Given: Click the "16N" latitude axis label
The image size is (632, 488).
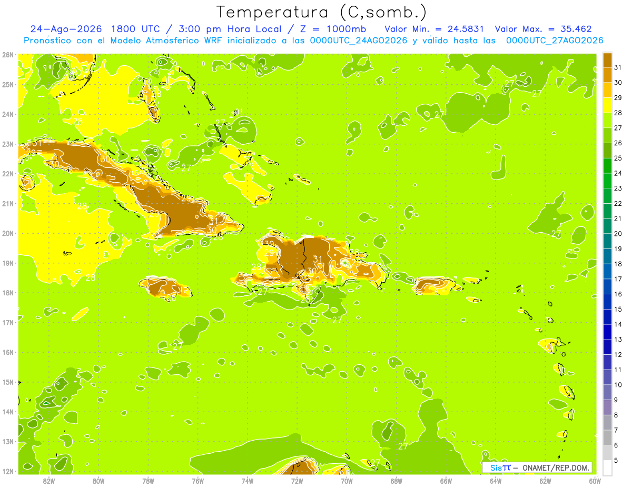Looking at the screenshot, I should tap(7, 352).
